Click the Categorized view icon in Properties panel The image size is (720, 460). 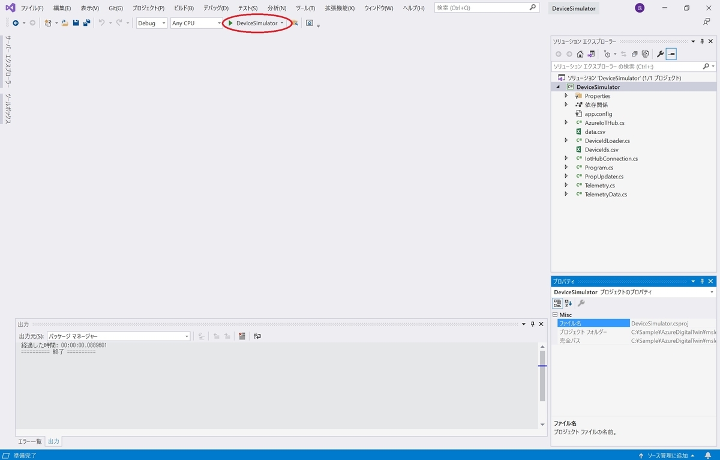click(557, 303)
